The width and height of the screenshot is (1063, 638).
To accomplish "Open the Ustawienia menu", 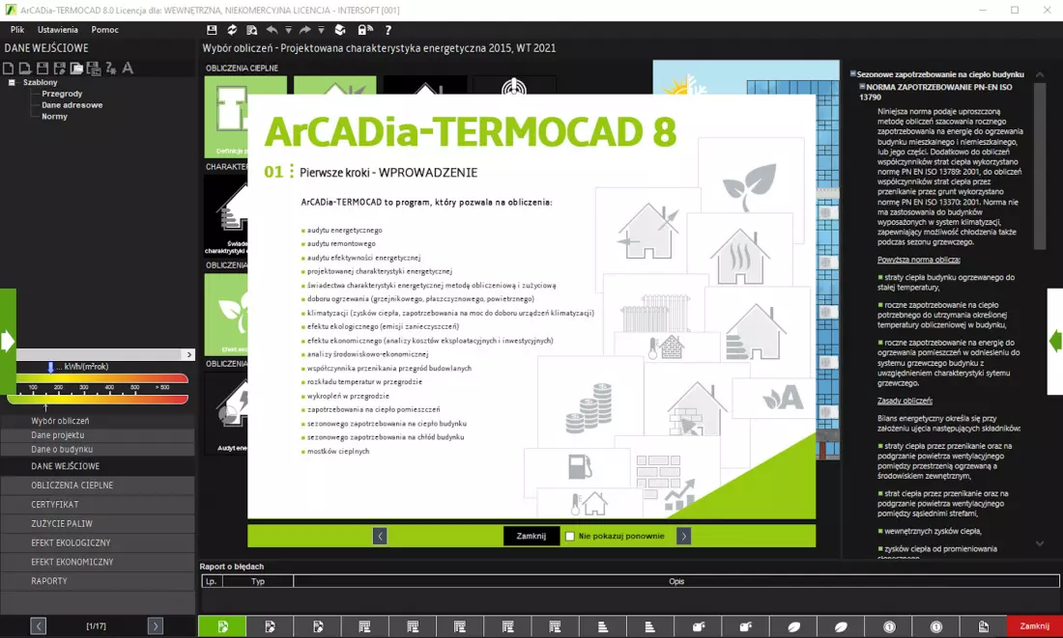I will [x=58, y=30].
